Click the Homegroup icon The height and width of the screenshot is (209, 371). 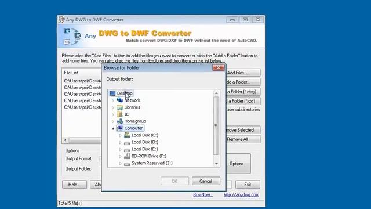coord(120,121)
